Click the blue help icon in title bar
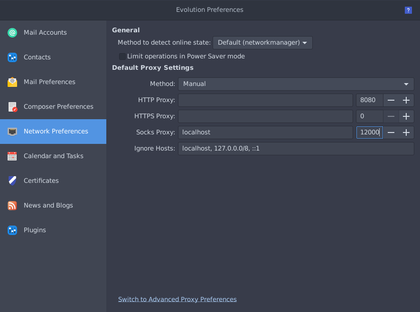Screen dimensions: 420x312 [408, 10]
